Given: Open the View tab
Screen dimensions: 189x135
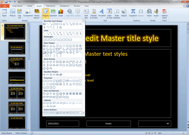Looking at the screenshot, I should [x=87, y=6].
